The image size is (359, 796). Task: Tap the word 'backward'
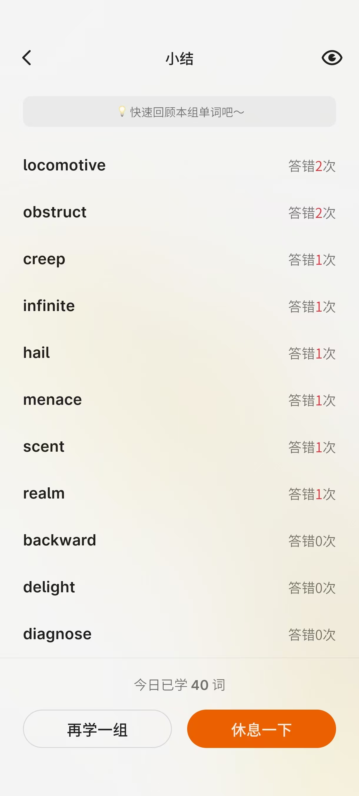point(59,540)
